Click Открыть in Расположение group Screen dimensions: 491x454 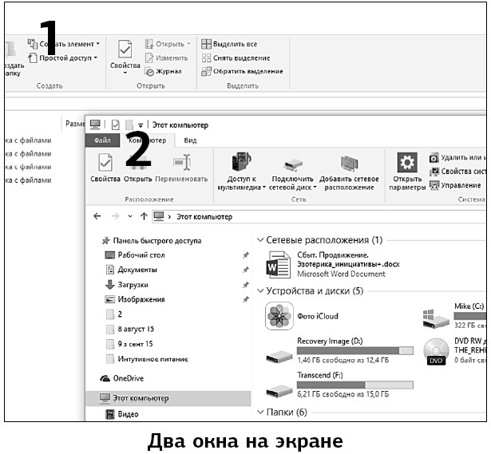(138, 168)
